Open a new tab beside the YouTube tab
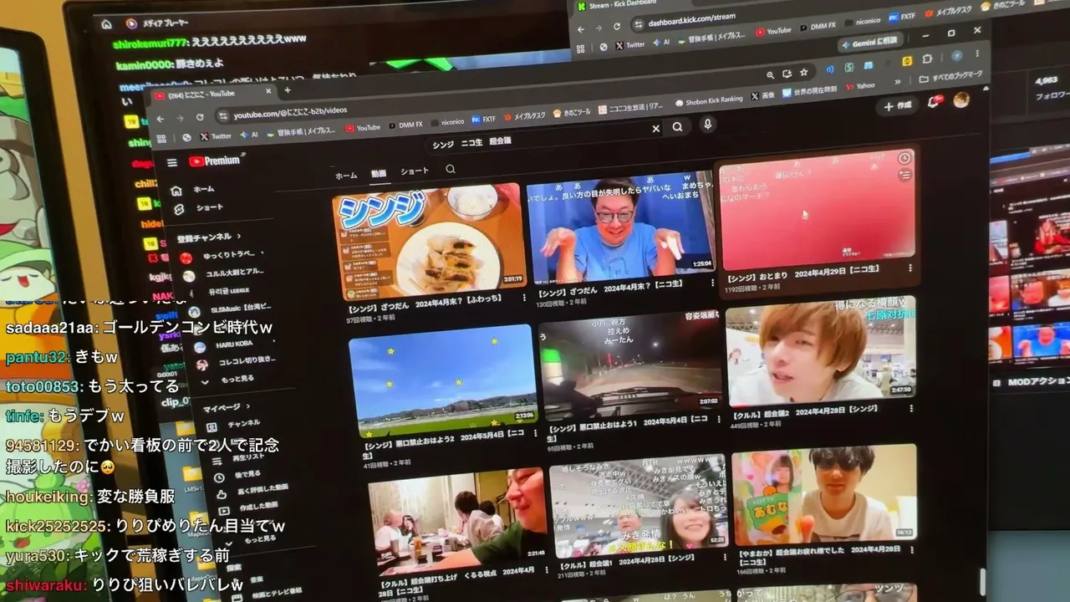The height and width of the screenshot is (602, 1070). (x=288, y=90)
